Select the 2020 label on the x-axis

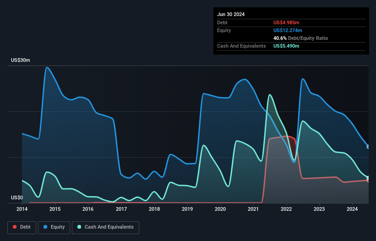pyautogui.click(x=220, y=209)
